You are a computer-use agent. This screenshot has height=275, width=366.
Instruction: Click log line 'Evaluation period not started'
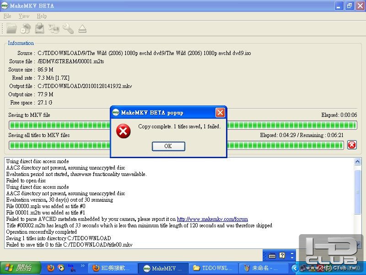point(76,174)
